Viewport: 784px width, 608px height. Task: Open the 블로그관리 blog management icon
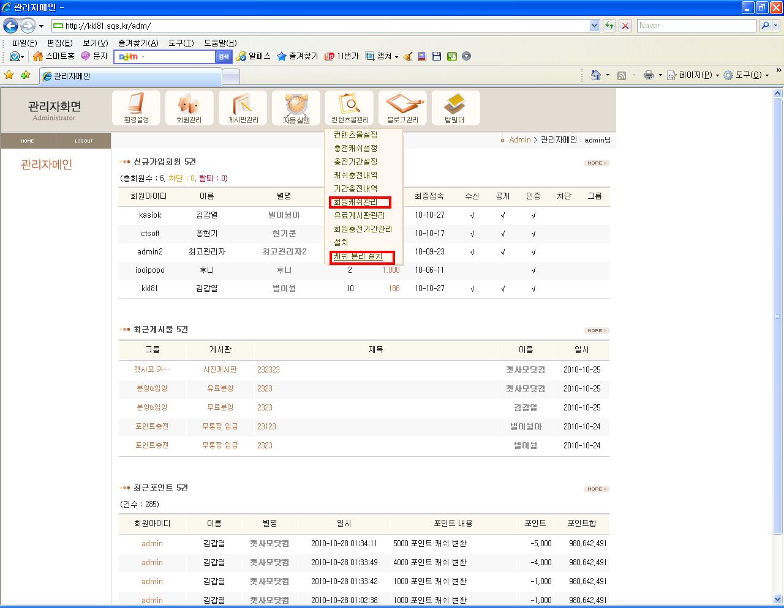click(402, 108)
